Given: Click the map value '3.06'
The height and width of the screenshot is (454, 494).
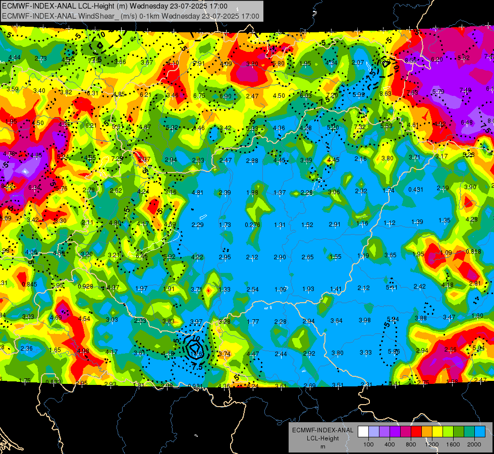Looking at the screenshot, I should pyautogui.click(x=334, y=192).
